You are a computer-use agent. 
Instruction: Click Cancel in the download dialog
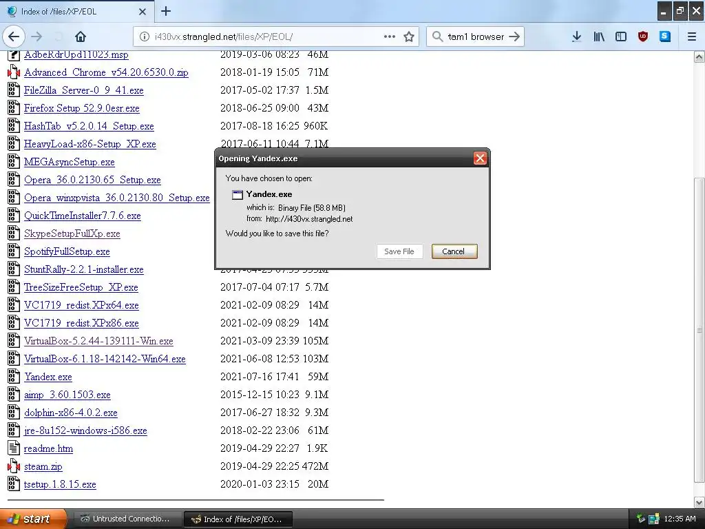tap(454, 251)
